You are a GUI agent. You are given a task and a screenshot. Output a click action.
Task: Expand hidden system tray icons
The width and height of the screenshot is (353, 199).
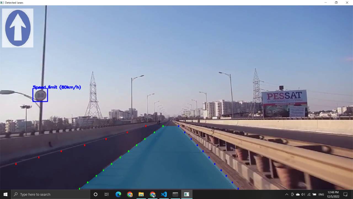287,194
